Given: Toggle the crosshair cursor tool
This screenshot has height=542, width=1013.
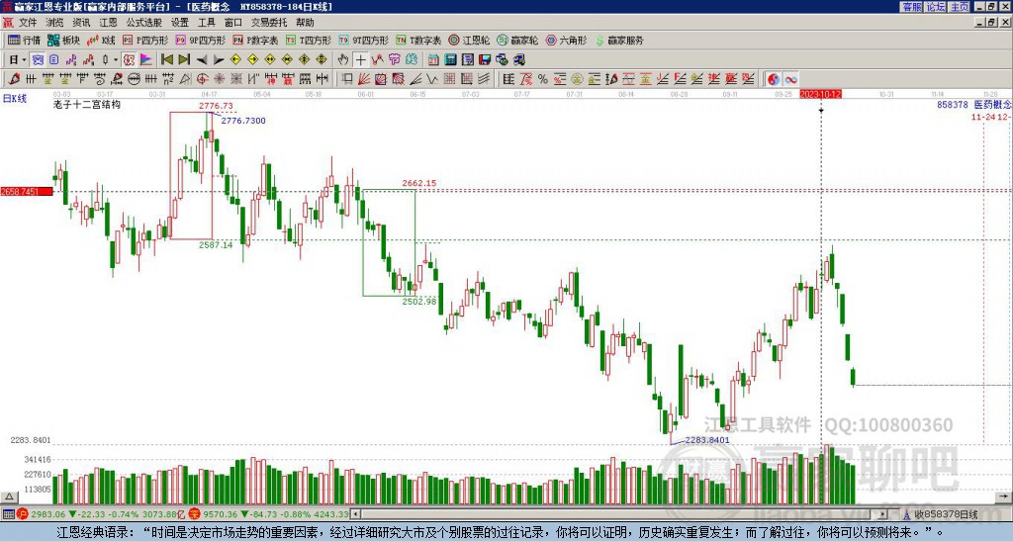Looking at the screenshot, I should (x=360, y=60).
